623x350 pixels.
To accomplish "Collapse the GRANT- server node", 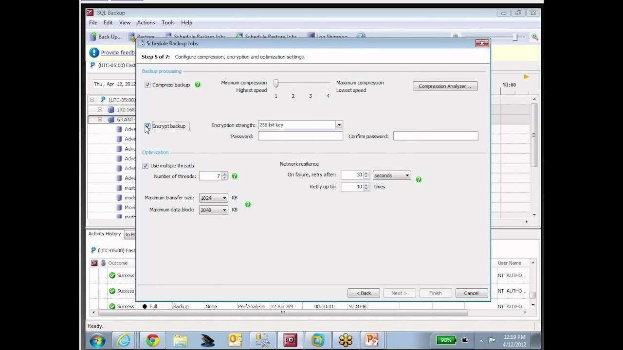I will (x=100, y=119).
